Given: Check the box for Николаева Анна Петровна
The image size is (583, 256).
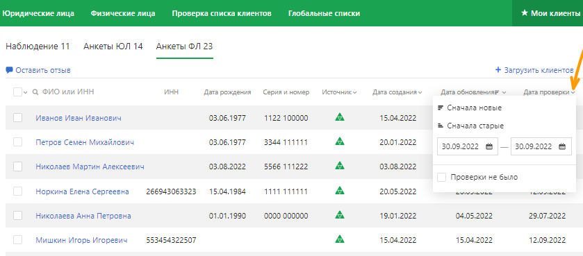Looking at the screenshot, I should [18, 216].
